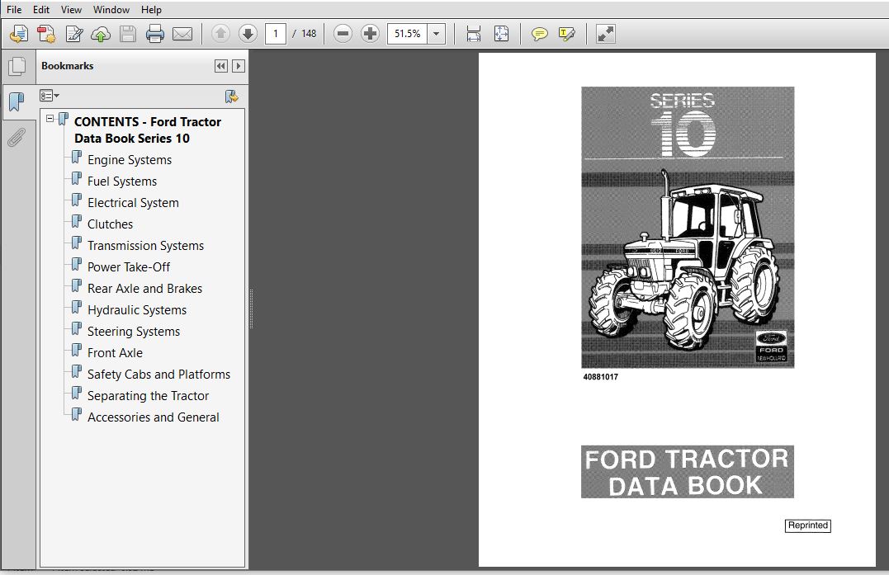Click the Save floppy disk icon
The width and height of the screenshot is (889, 575).
(x=128, y=34)
